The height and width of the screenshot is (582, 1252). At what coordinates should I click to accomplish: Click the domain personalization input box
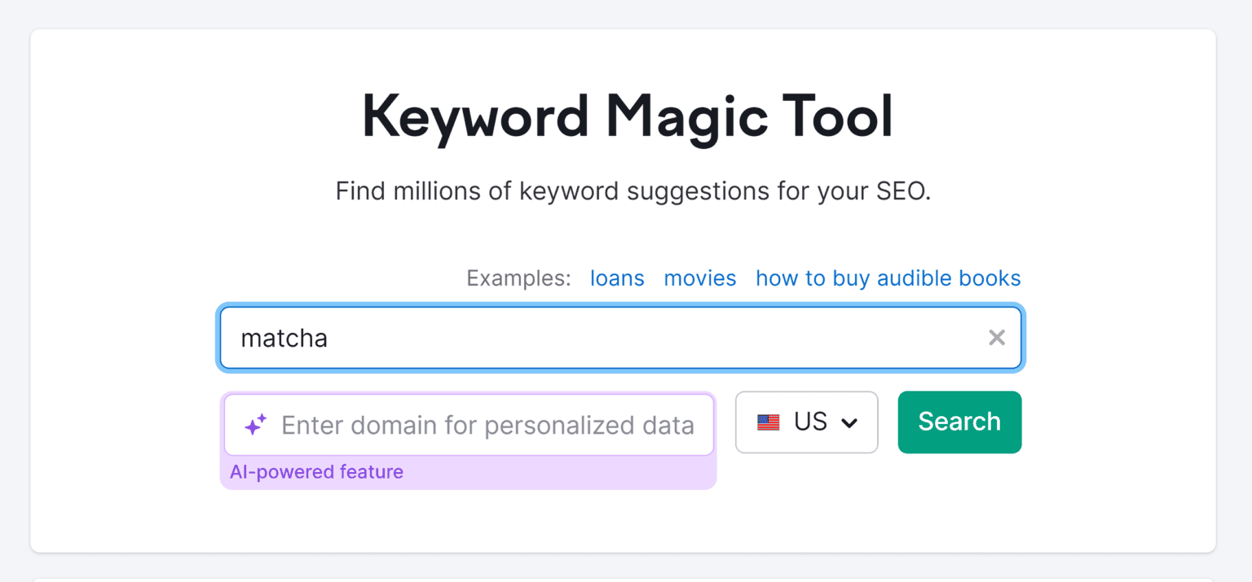pos(489,424)
